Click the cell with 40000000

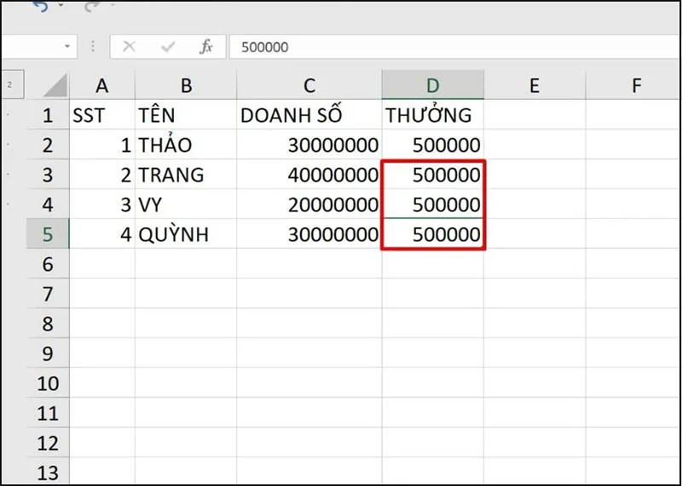(x=309, y=174)
